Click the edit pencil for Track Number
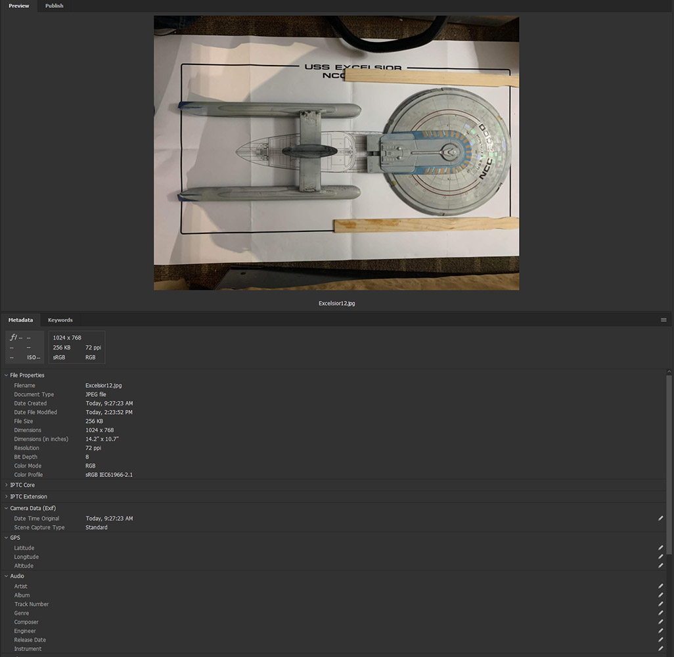 (x=661, y=604)
